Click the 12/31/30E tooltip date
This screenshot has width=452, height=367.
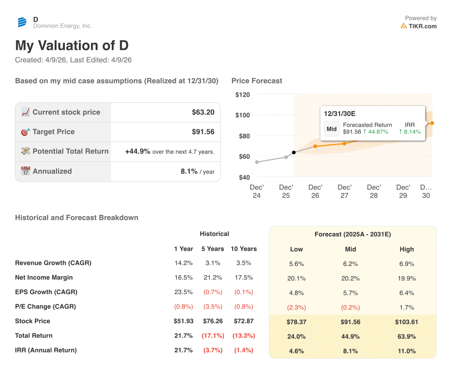pyautogui.click(x=339, y=113)
